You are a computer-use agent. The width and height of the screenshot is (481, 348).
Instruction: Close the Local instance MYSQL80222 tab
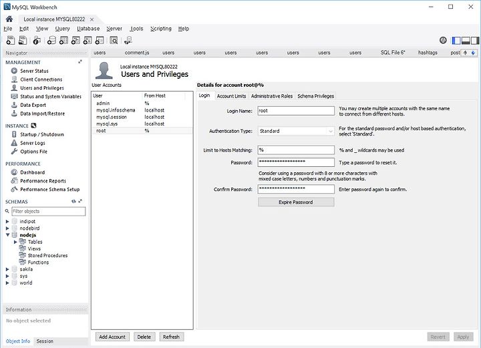point(92,19)
